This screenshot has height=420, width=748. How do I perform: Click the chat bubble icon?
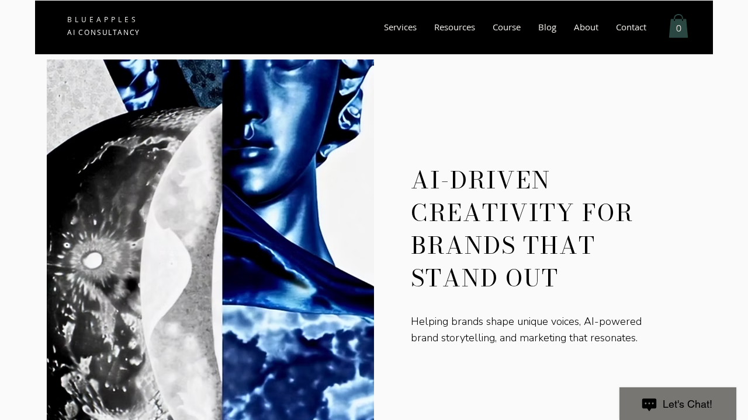[649, 404]
